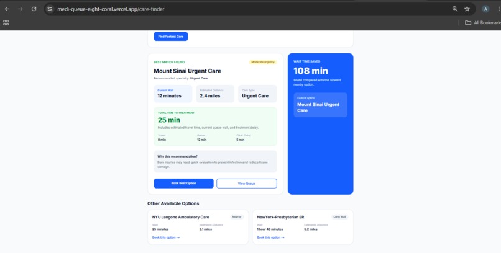Click the Recommended specialty Urgent Care text

(x=181, y=78)
